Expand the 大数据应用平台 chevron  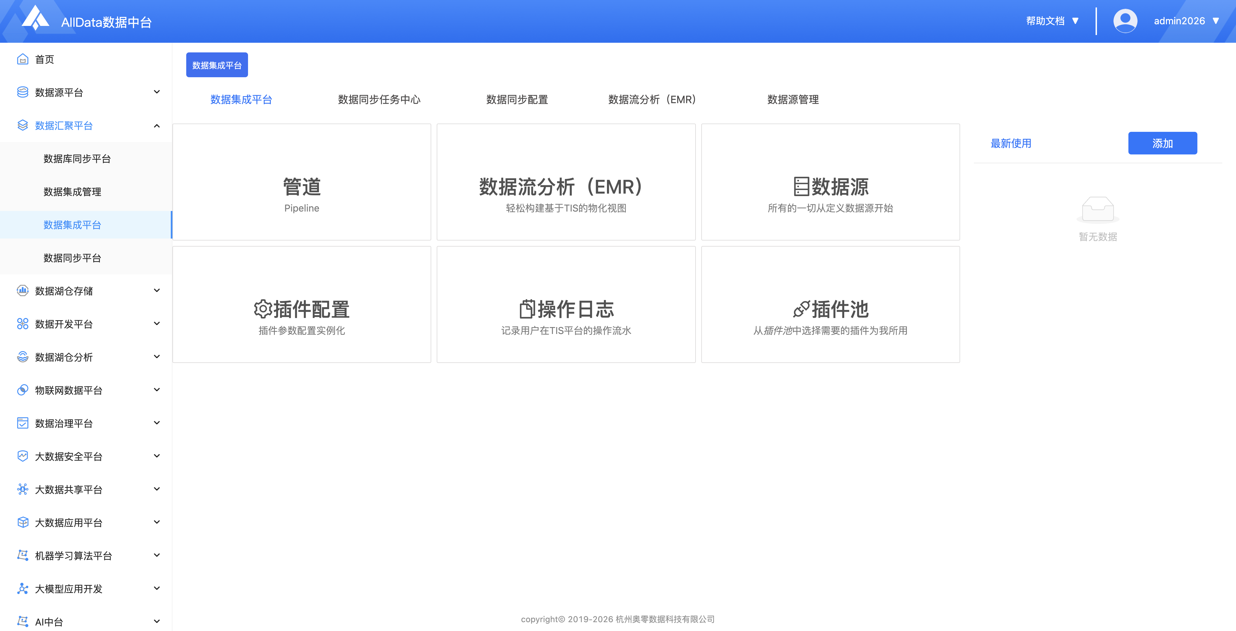[156, 522]
